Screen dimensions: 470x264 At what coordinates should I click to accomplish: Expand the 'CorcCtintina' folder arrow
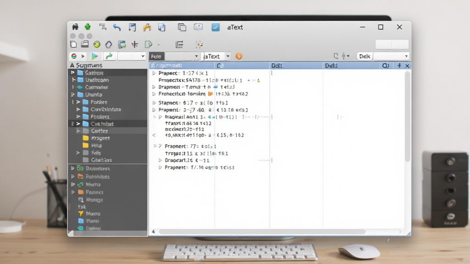tap(78, 109)
